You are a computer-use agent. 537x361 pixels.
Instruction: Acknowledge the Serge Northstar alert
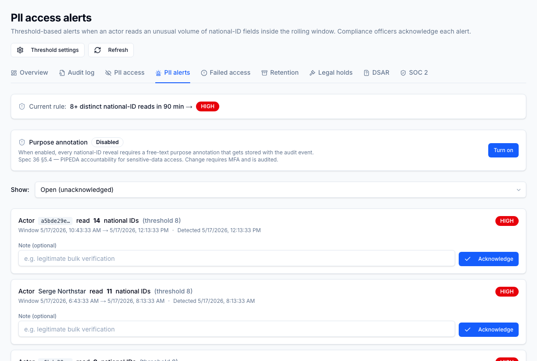coord(489,330)
